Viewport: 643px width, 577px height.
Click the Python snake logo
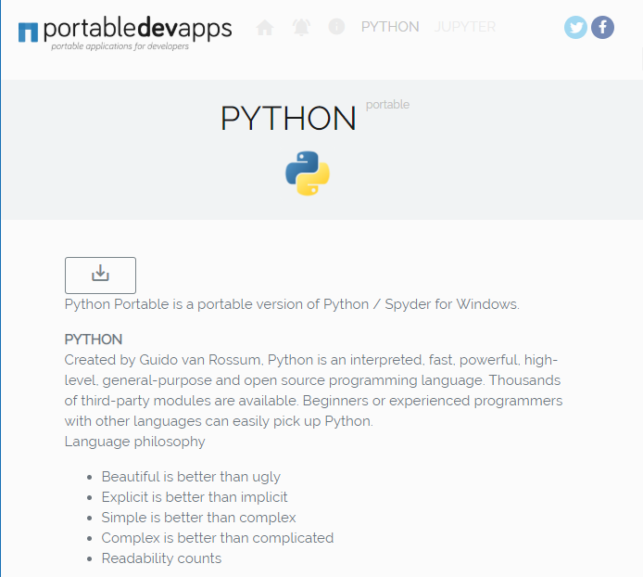308,173
